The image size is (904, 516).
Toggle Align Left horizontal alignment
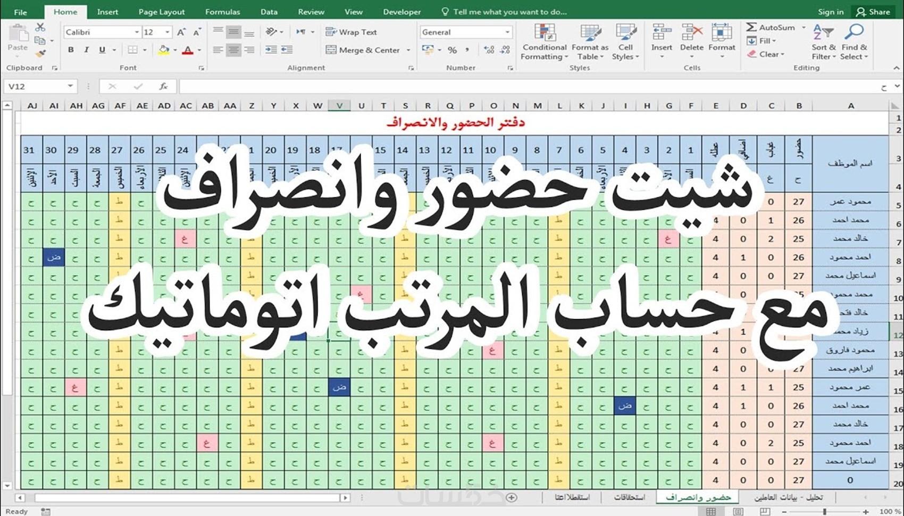pyautogui.click(x=218, y=50)
